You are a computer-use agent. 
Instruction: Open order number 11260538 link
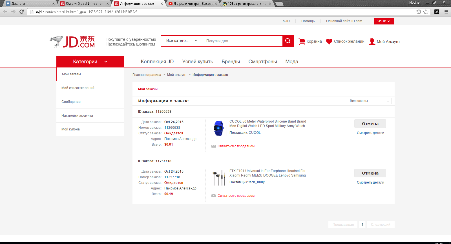pos(172,128)
